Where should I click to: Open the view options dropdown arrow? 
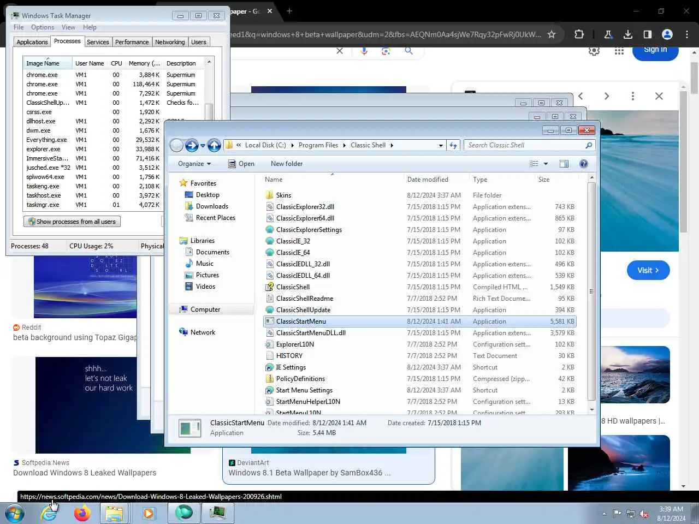(546, 164)
